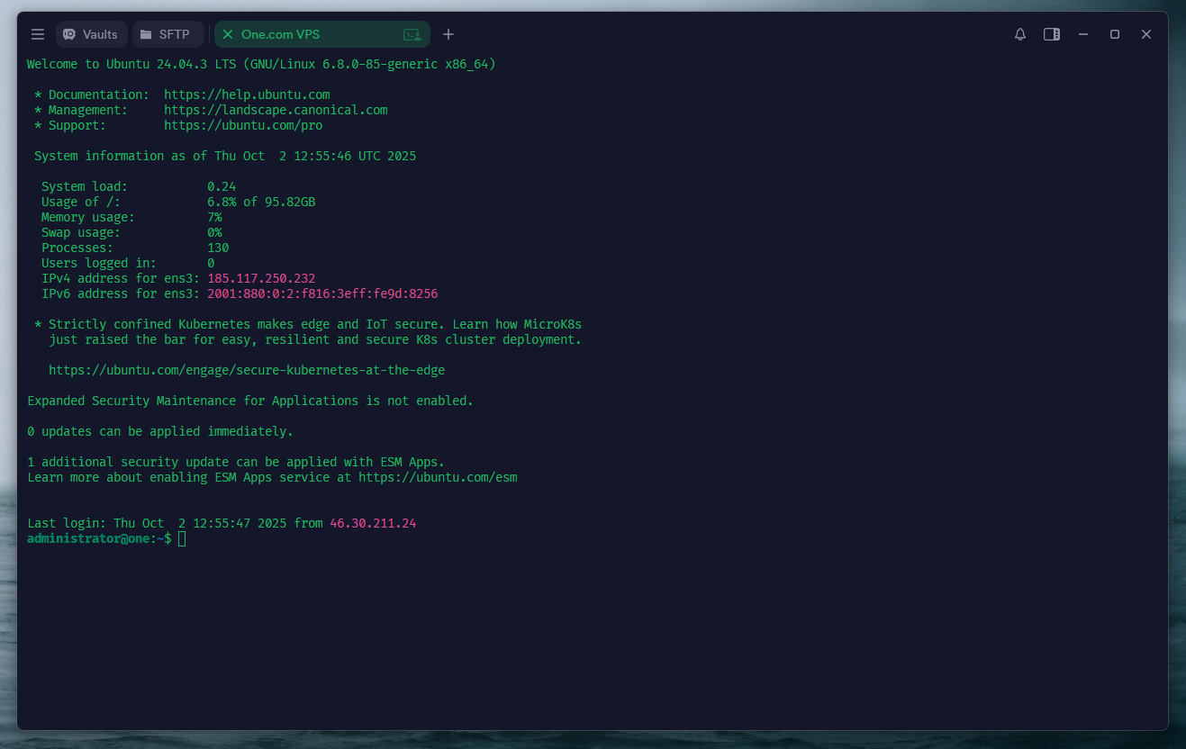The height and width of the screenshot is (749, 1186).
Task: Open the SFTP tab
Action: (167, 34)
